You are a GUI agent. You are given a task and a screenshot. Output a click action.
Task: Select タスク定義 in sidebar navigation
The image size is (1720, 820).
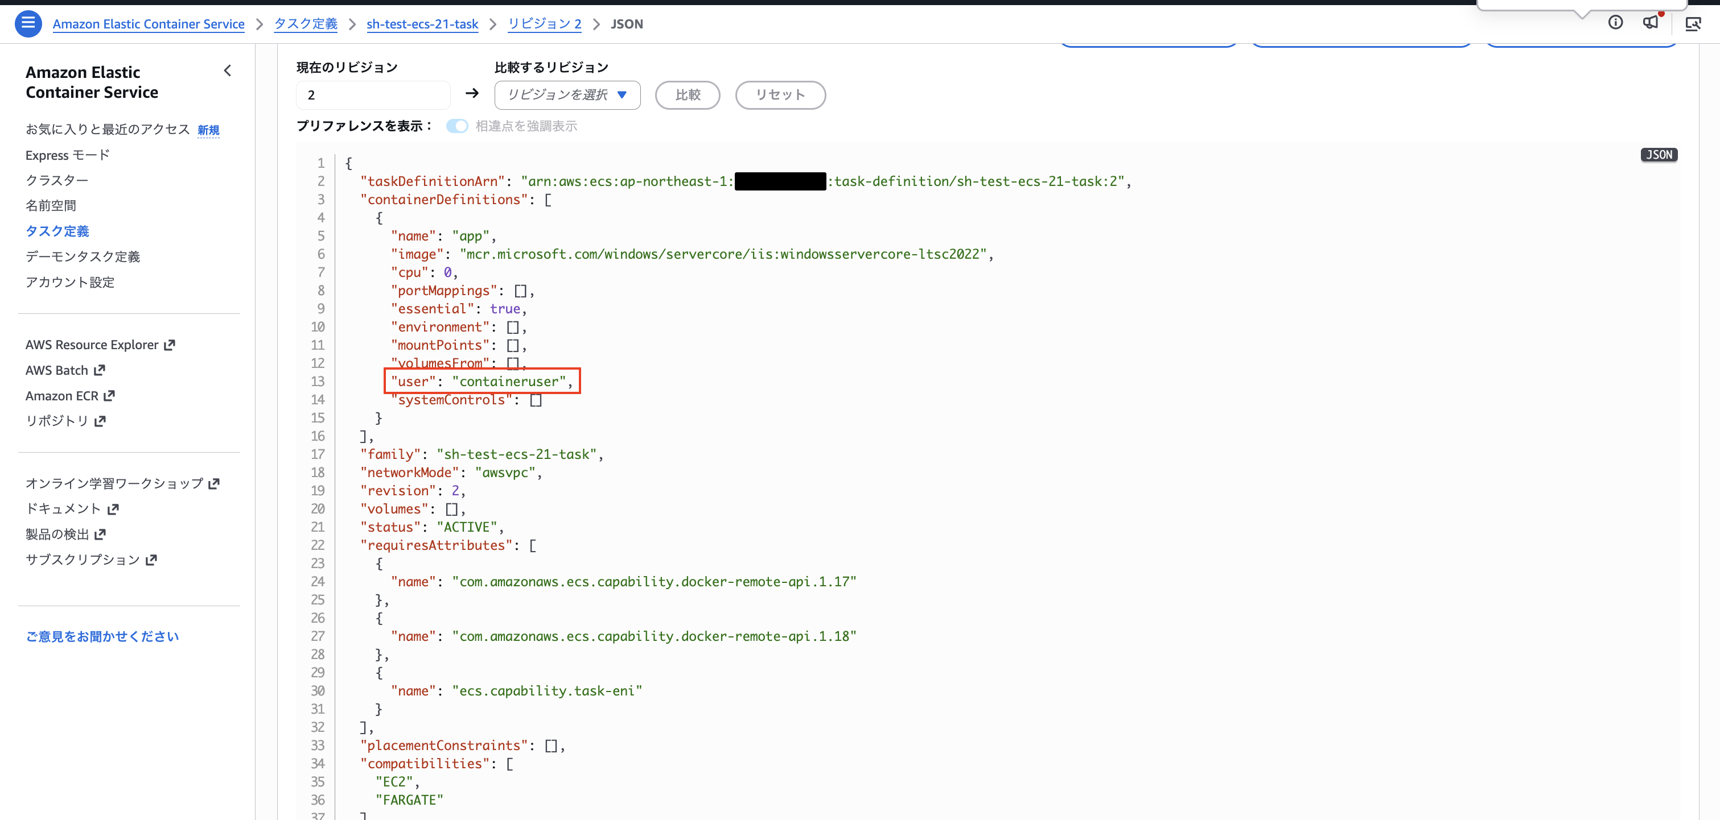point(57,231)
